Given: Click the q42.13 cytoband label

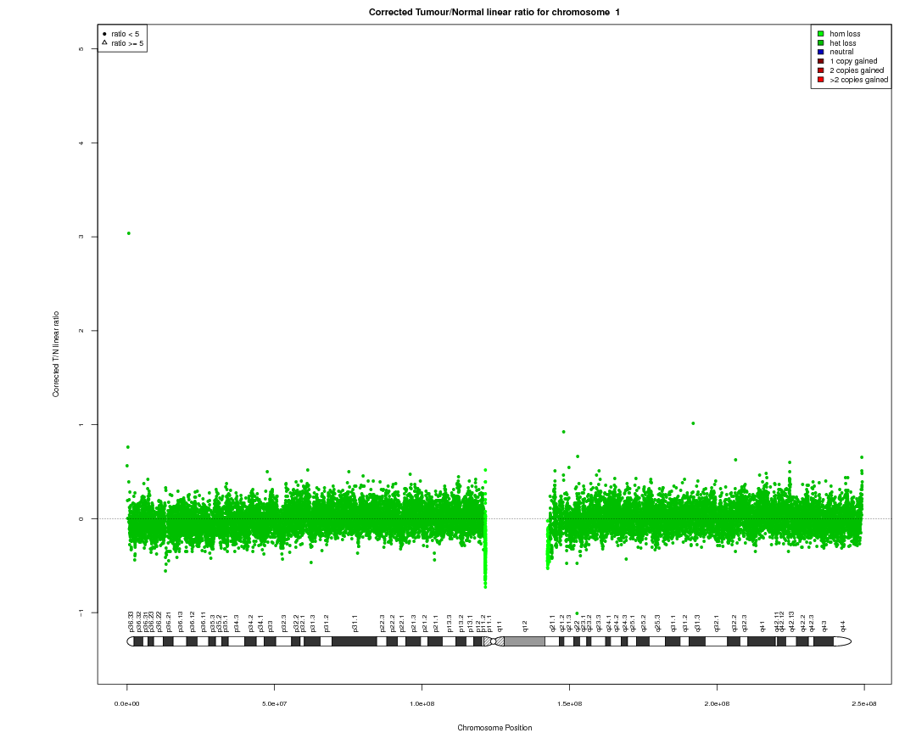Looking at the screenshot, I should [791, 621].
